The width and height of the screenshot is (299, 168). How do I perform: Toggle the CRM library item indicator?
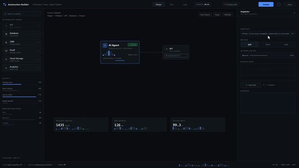(x=39, y=42)
